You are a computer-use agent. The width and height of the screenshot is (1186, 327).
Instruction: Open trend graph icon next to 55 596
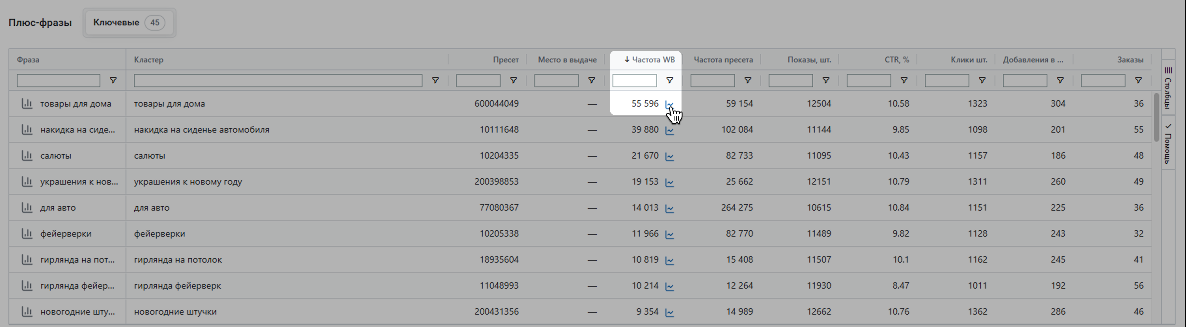click(669, 104)
